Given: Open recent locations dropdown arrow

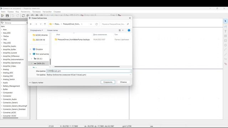Looking at the screenshot, I should click(x=41, y=24).
